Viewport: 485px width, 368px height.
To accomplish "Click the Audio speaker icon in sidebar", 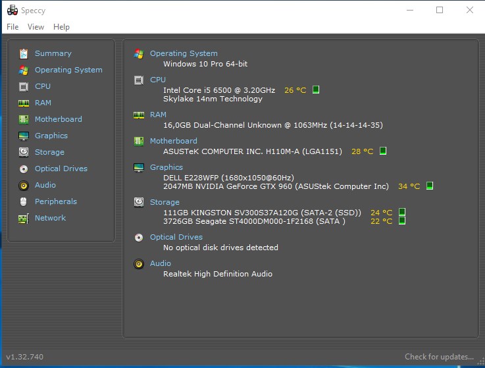I will (x=24, y=186).
